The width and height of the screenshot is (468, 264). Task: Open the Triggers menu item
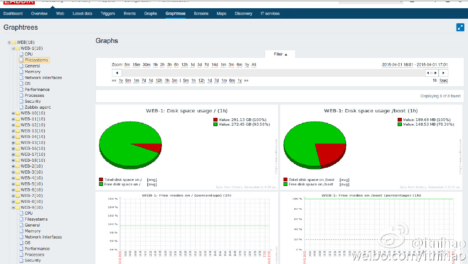(x=108, y=14)
